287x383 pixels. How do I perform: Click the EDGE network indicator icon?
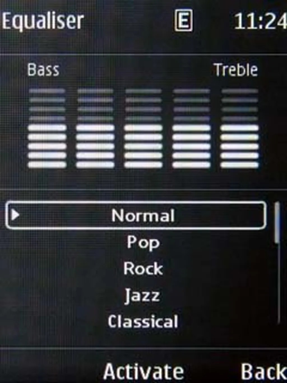point(184,20)
